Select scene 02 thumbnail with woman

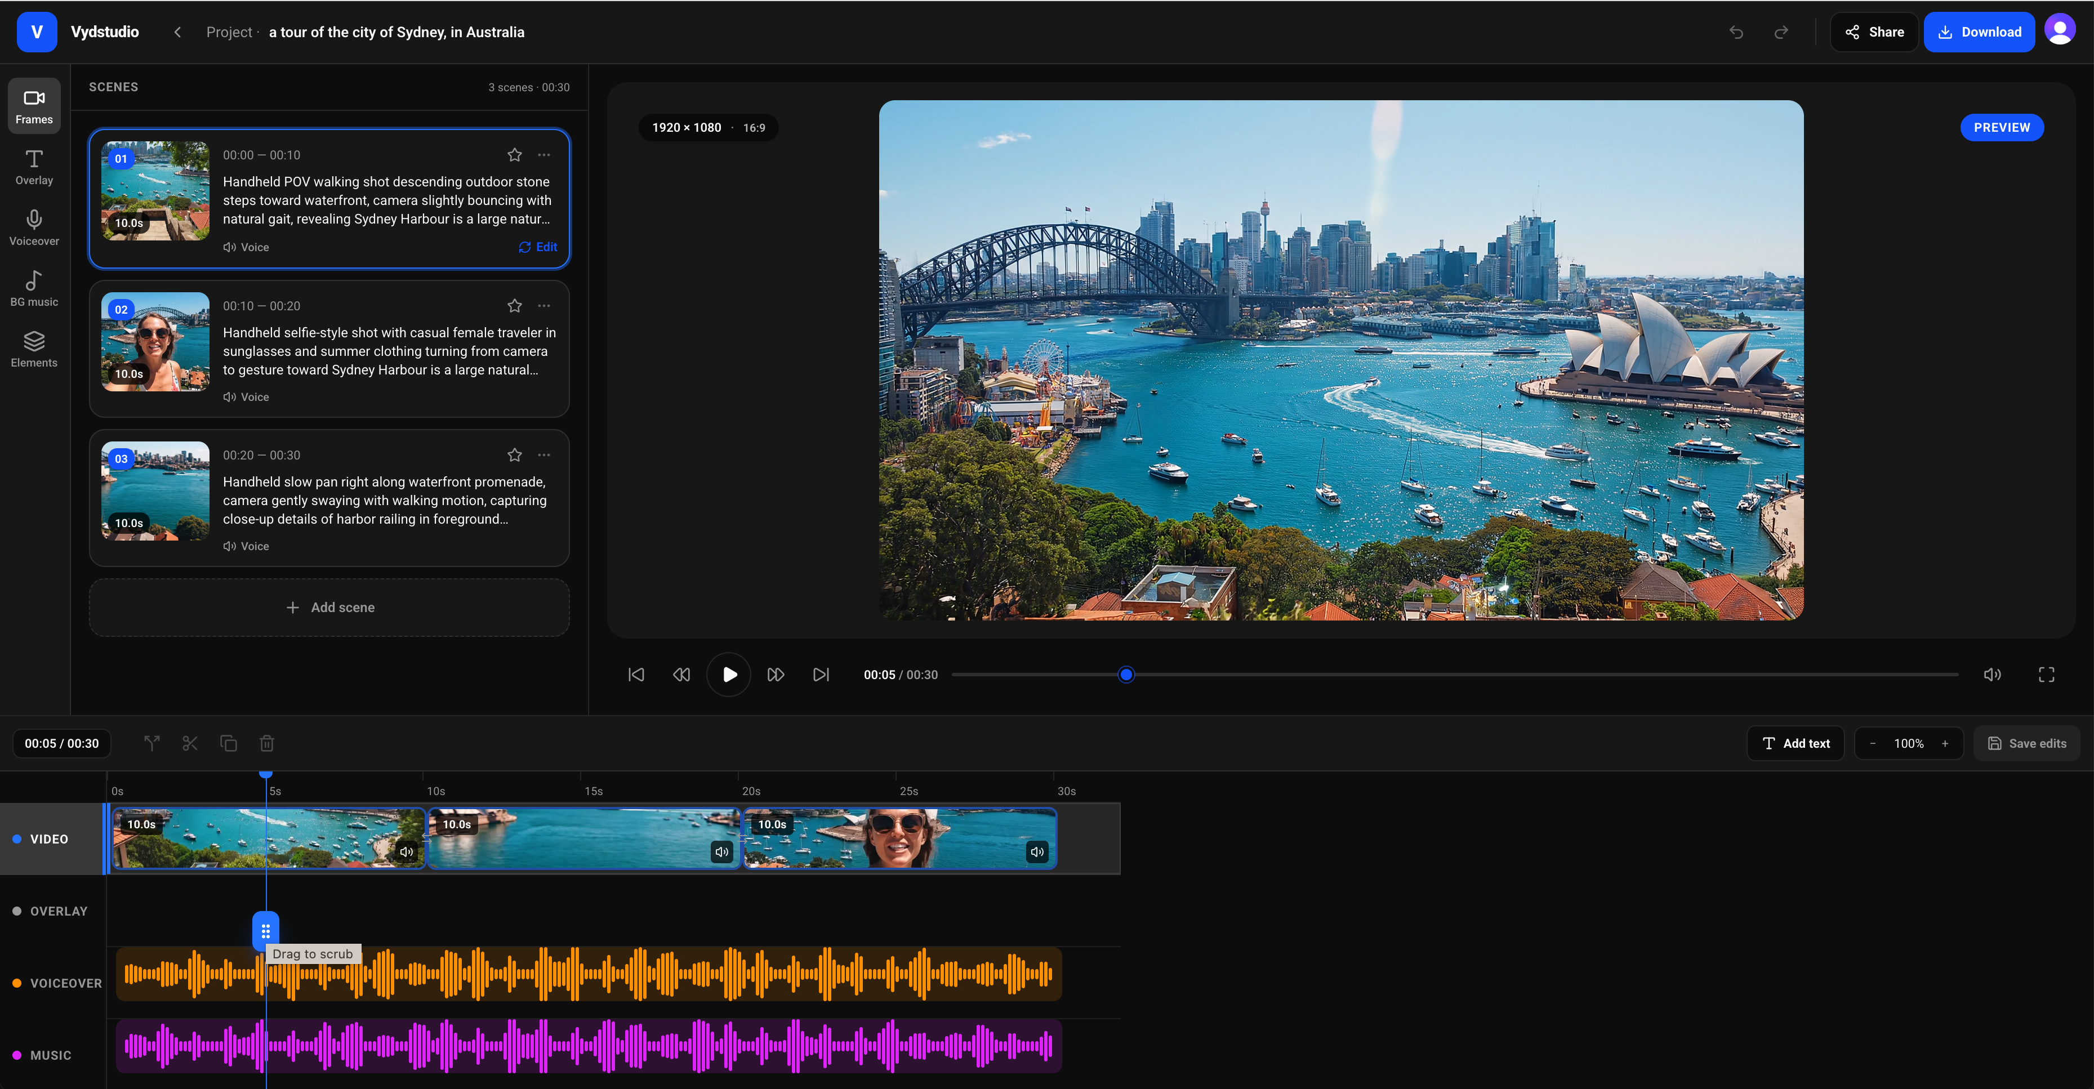point(155,341)
